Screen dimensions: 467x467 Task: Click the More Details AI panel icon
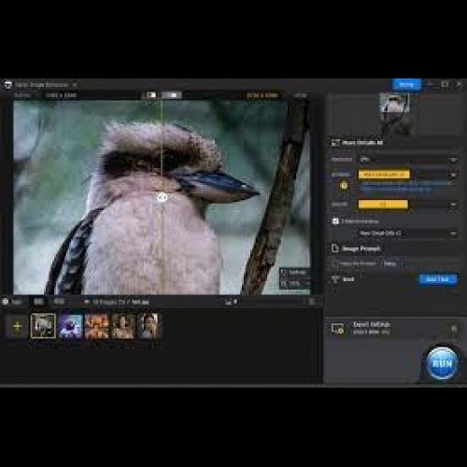[x=335, y=143]
